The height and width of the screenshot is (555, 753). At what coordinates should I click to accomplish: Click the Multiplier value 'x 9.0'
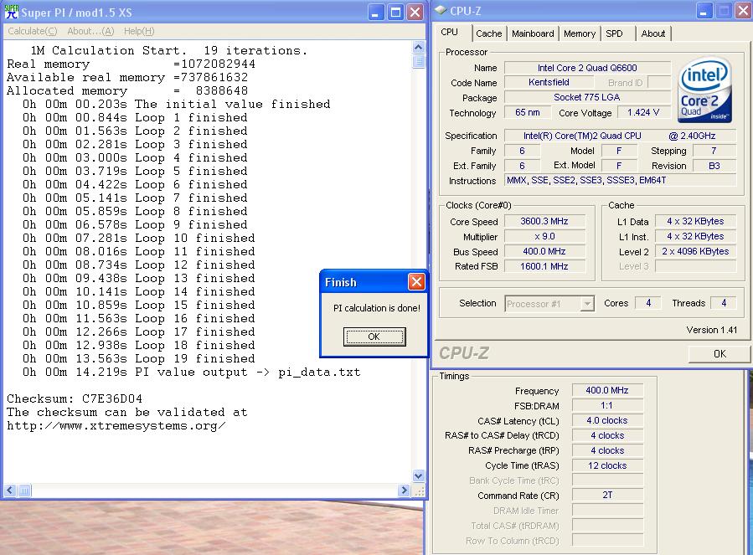[x=544, y=236]
